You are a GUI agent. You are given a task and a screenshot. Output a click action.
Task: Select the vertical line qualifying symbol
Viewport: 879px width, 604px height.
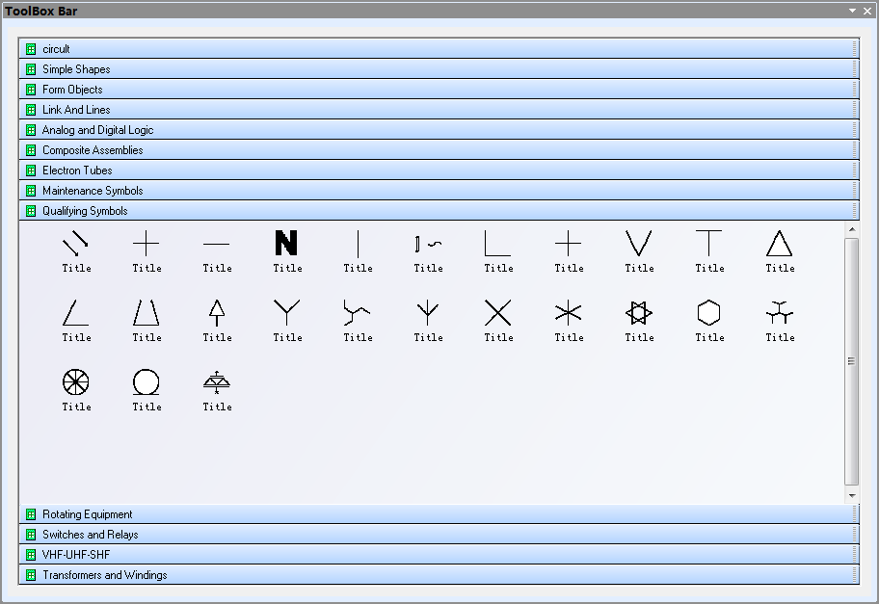point(358,244)
